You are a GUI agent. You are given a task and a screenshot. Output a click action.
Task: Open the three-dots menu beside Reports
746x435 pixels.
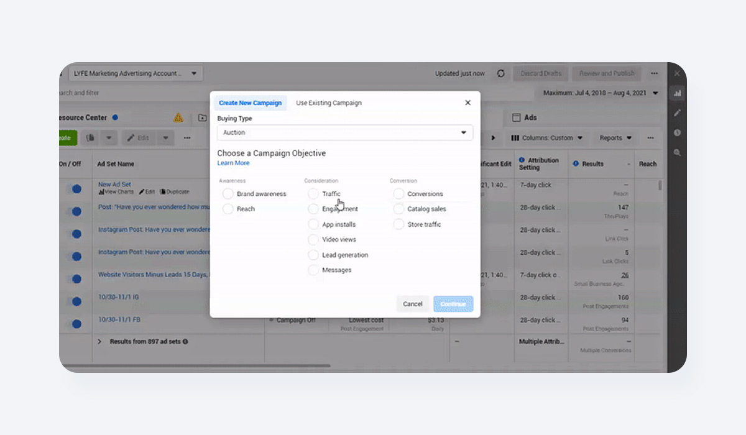[x=650, y=138]
